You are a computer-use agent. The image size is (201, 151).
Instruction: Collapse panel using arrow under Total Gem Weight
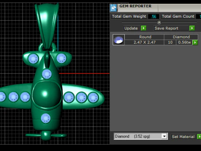pyautogui.click(x=159, y=22)
